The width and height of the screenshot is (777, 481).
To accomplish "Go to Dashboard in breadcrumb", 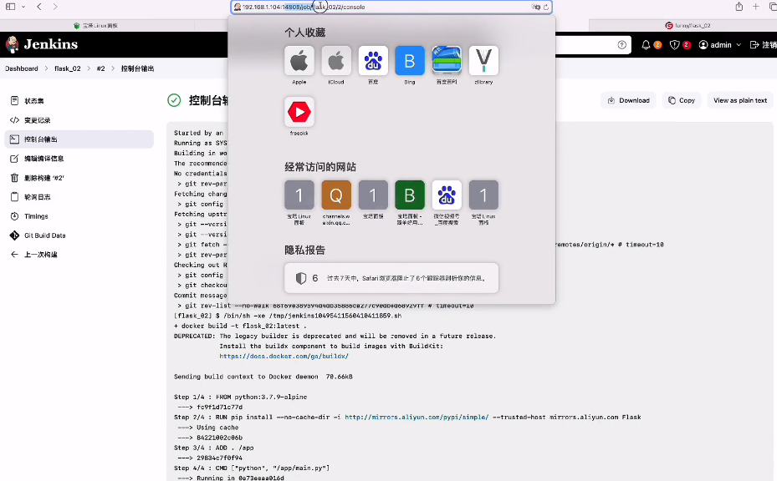I will (x=21, y=68).
